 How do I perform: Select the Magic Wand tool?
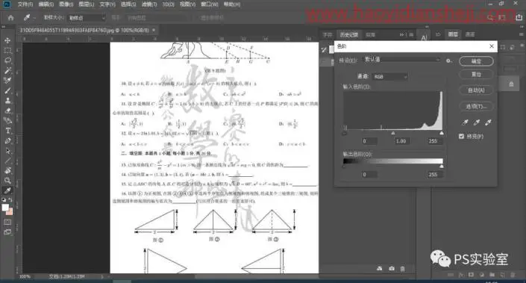(x=7, y=70)
